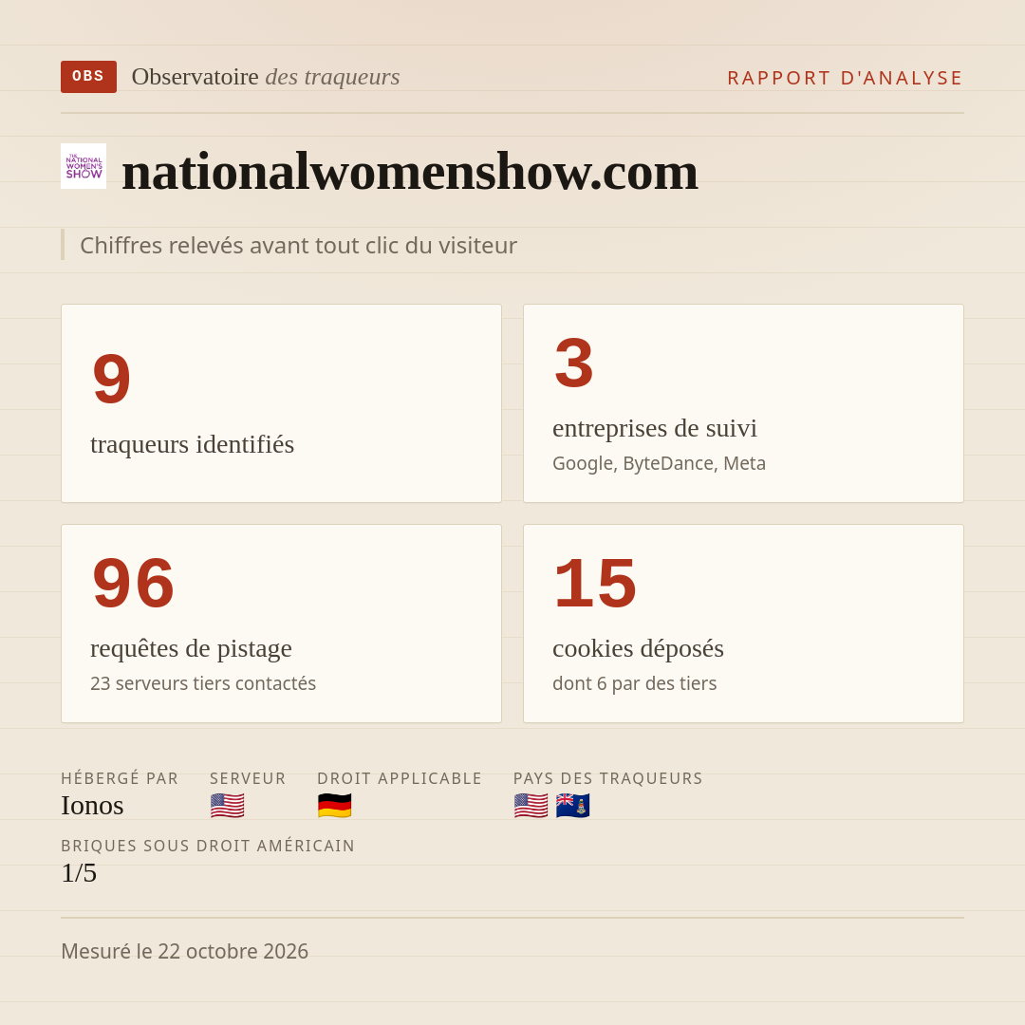This screenshot has width=1025, height=1025.
Task: Click the Rapport d'analyse header label
Action: [x=846, y=78]
